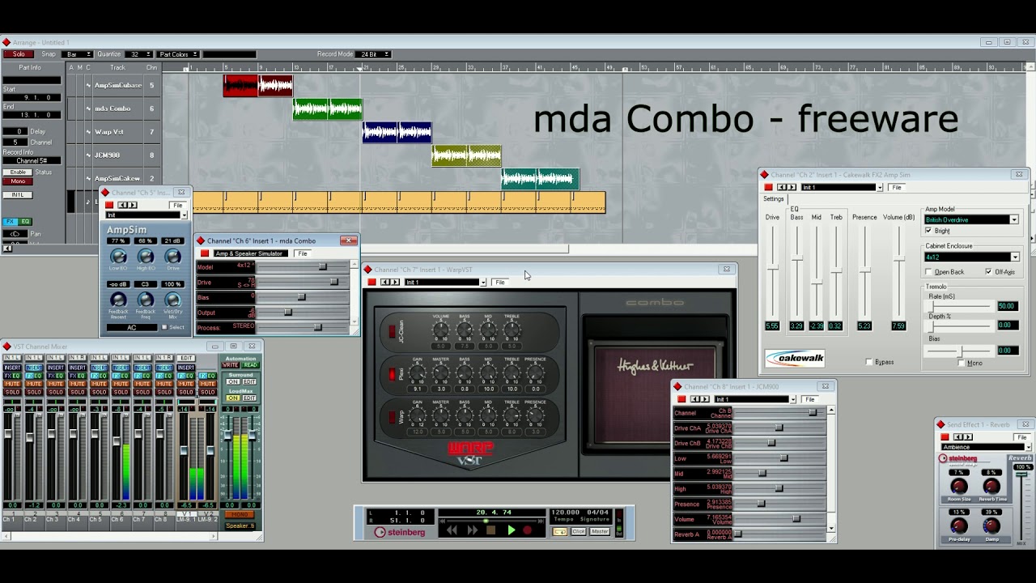Click the Plexi Gain knob in WarpVST
Screen dimensions: 1036x583
point(417,372)
